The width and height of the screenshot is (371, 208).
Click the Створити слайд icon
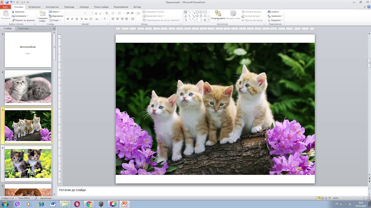pyautogui.click(x=43, y=13)
